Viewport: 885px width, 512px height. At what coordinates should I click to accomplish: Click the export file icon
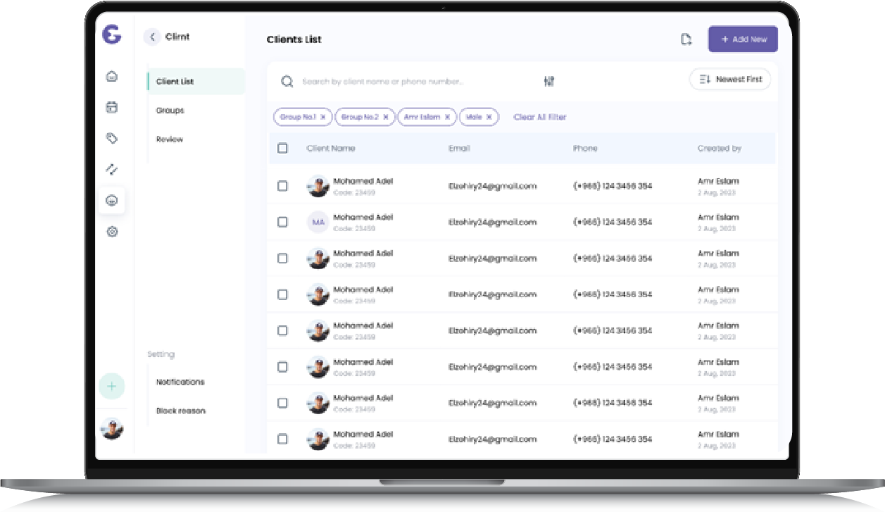[686, 40]
